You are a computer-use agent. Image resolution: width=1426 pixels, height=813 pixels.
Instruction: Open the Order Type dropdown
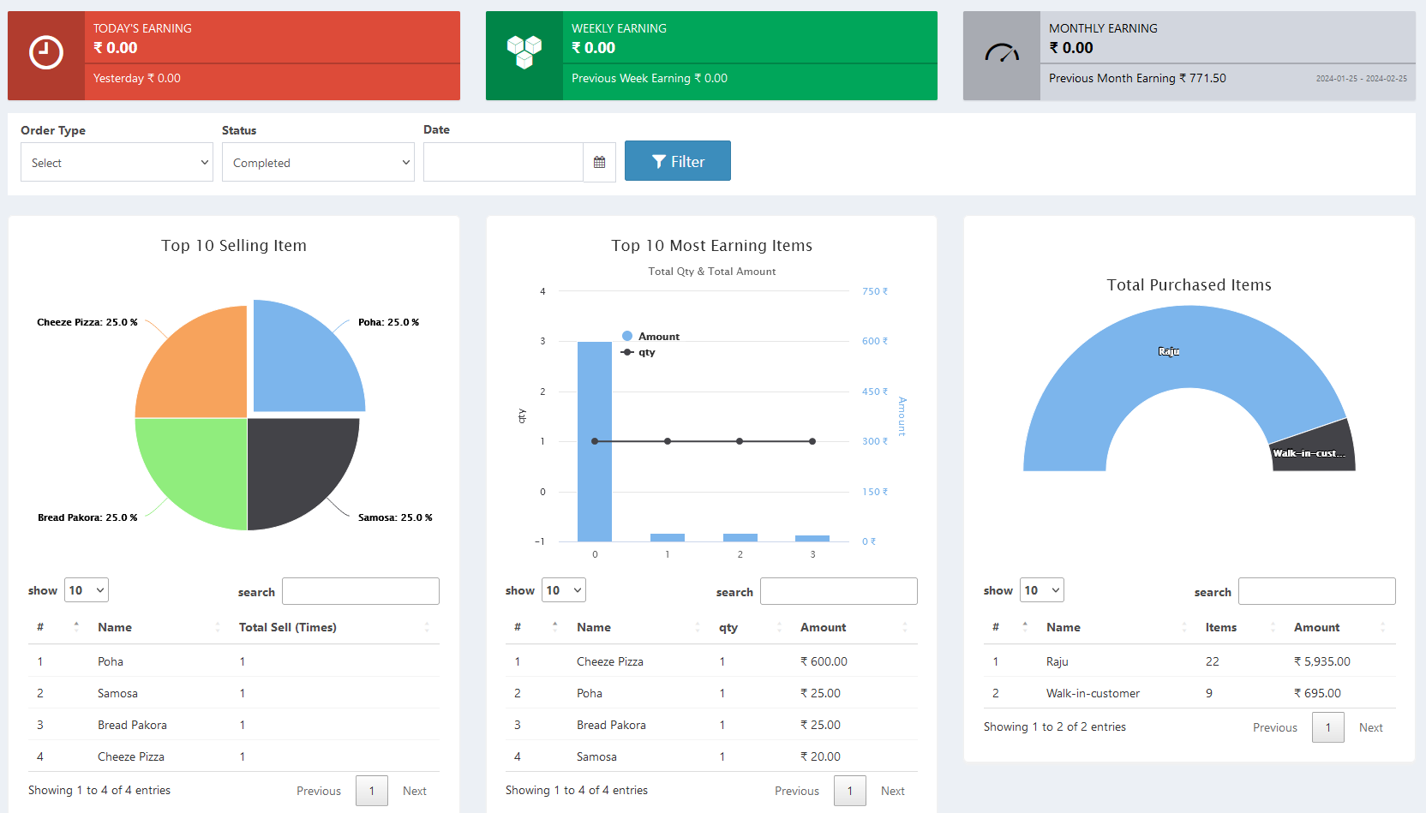[x=117, y=163]
